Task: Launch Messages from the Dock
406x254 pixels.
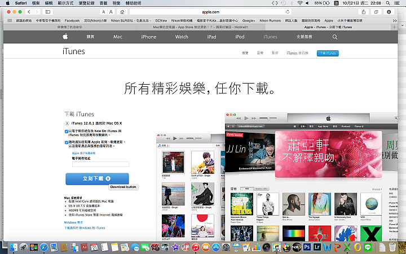Action: [135, 247]
